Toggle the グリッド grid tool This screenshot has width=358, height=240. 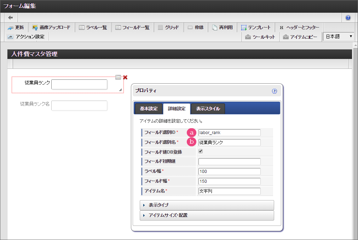(x=168, y=28)
